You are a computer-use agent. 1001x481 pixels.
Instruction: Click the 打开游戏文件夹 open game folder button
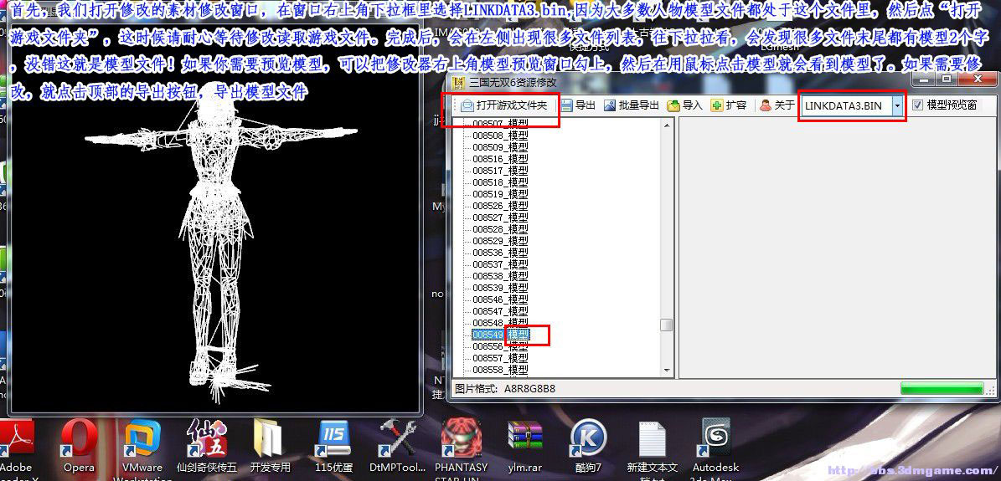click(x=503, y=105)
